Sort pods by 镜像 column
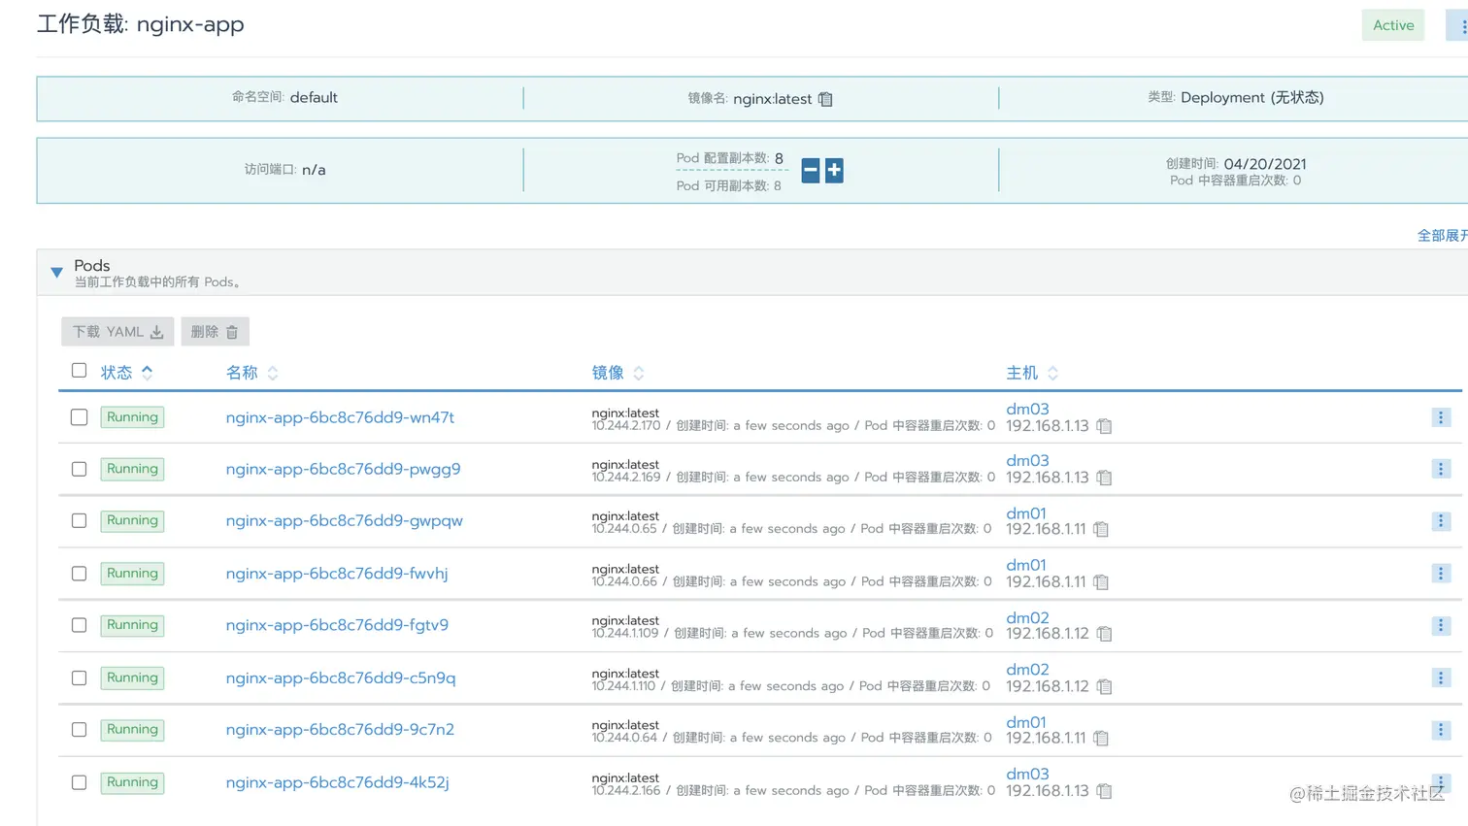This screenshot has height=826, width=1468. [618, 373]
